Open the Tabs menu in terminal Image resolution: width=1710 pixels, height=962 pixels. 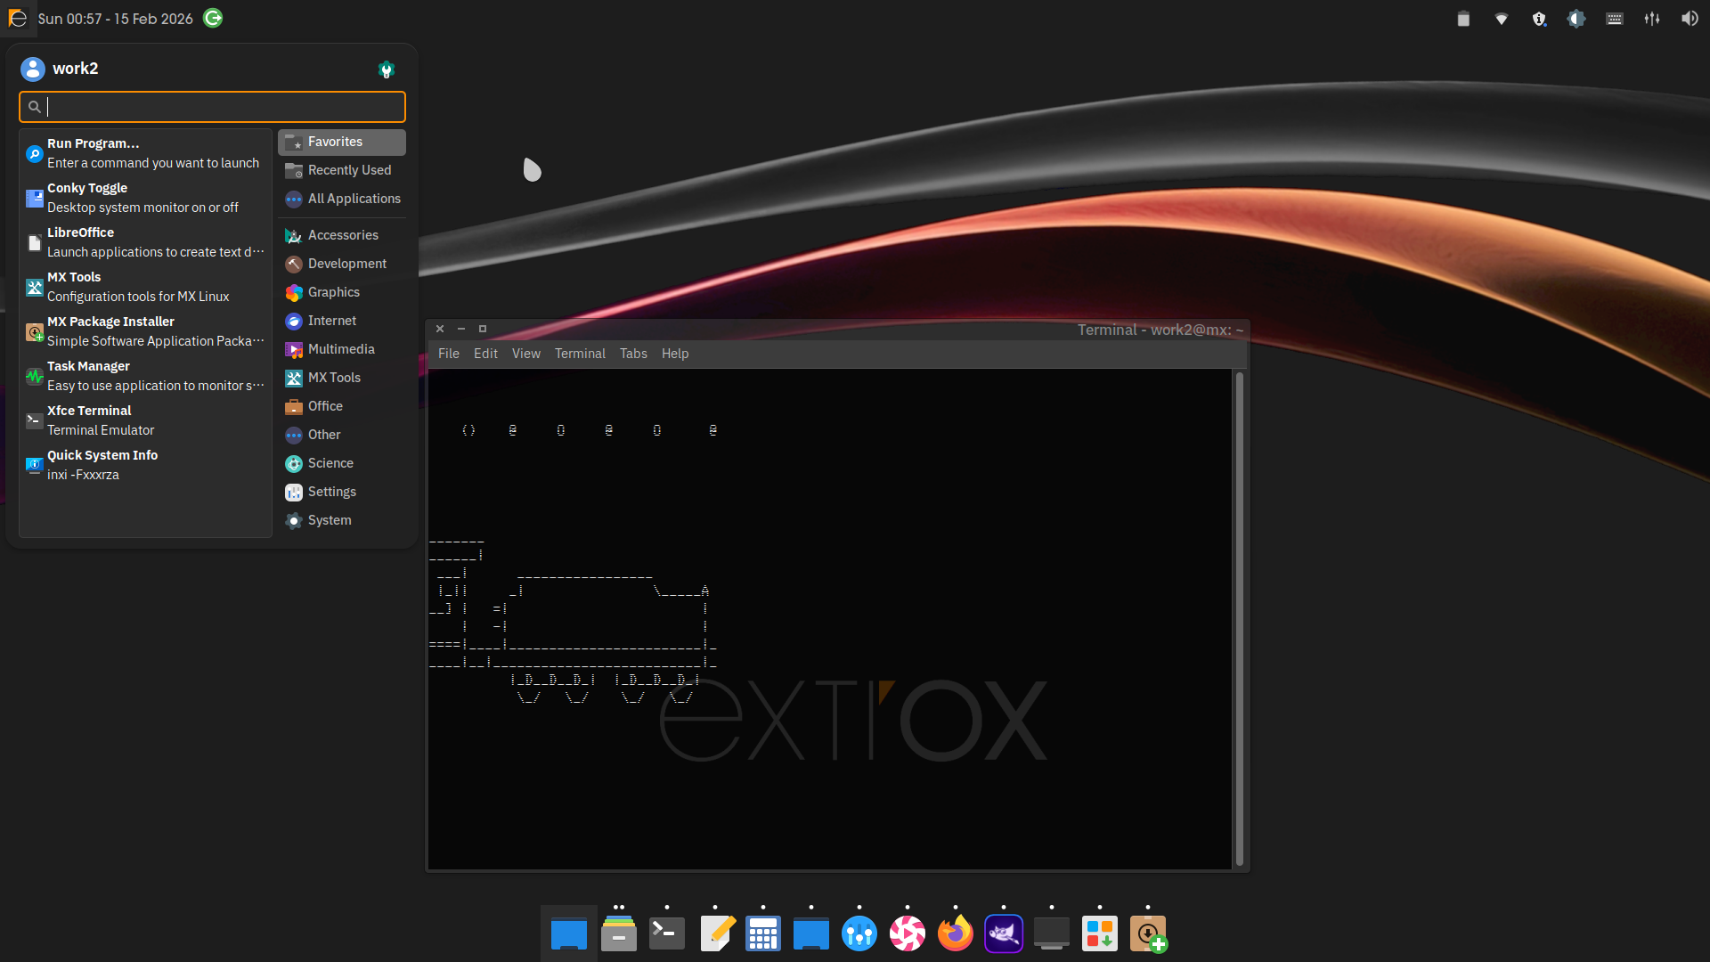tap(633, 354)
